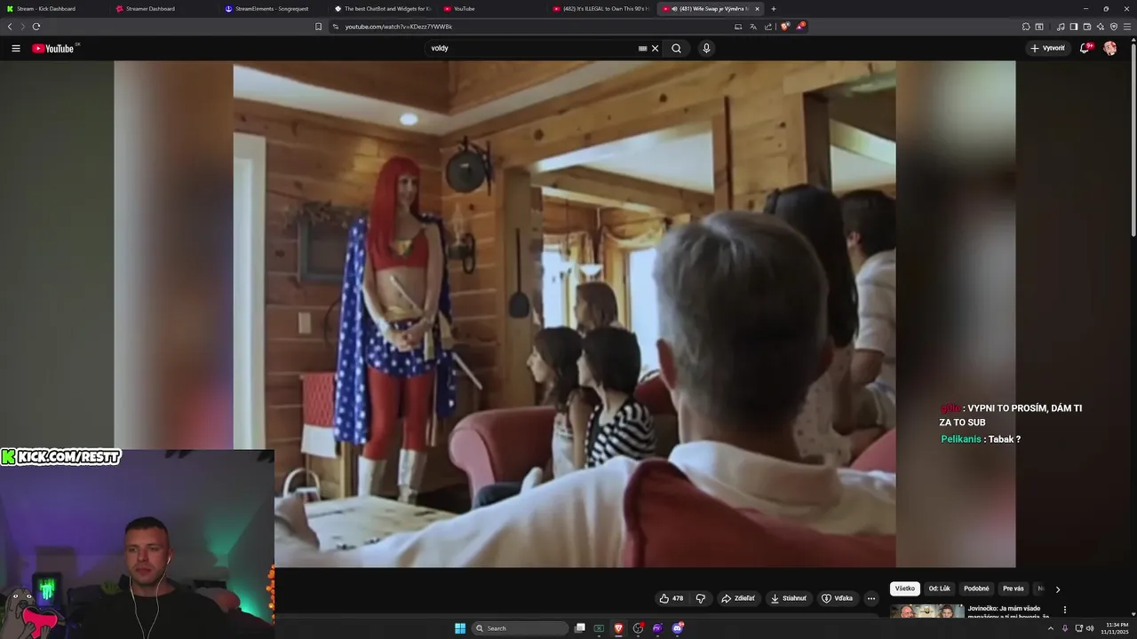Open OBS Studio taskbar icon
The width and height of the screenshot is (1137, 639).
coord(638,628)
